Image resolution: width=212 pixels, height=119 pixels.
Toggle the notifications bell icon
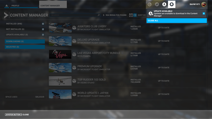click(171, 4)
